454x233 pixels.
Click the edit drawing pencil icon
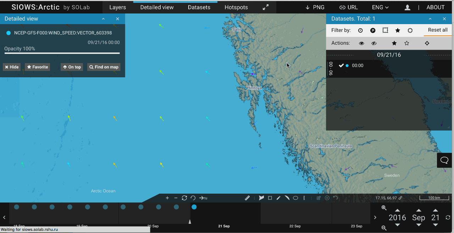click(319, 198)
